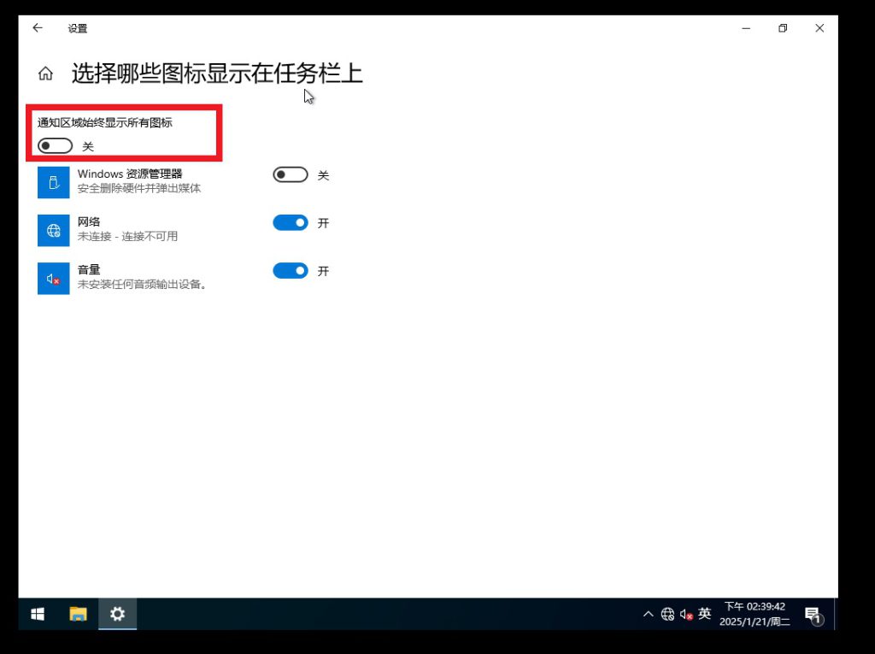
Task: Click the Settings gear on the taskbar
Action: [x=117, y=614]
